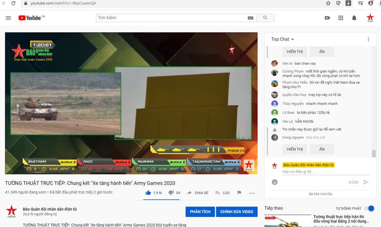Open the YouTube apps grid icon
This screenshot has width=381, height=227.
coord(341,18)
